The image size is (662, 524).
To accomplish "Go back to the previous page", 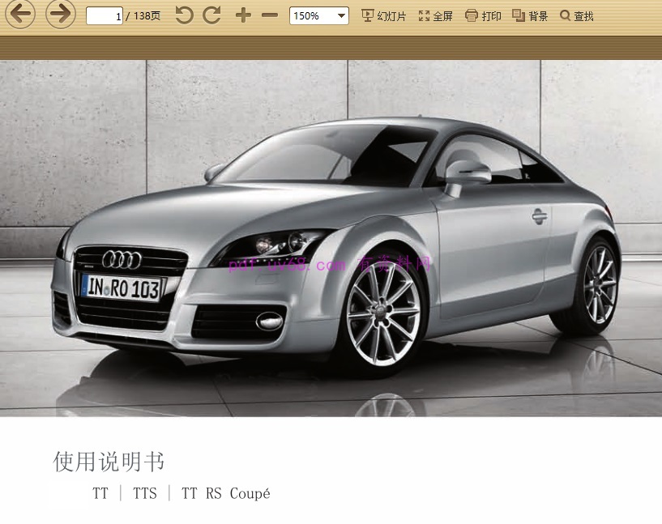I will (20, 15).
